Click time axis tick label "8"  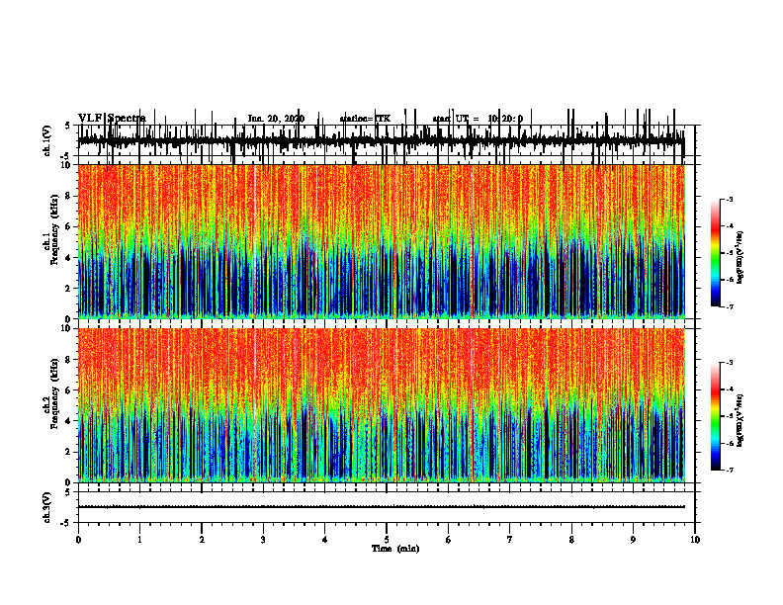pos(571,540)
